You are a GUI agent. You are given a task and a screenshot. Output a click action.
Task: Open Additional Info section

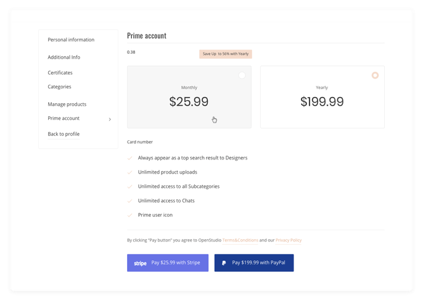click(64, 57)
